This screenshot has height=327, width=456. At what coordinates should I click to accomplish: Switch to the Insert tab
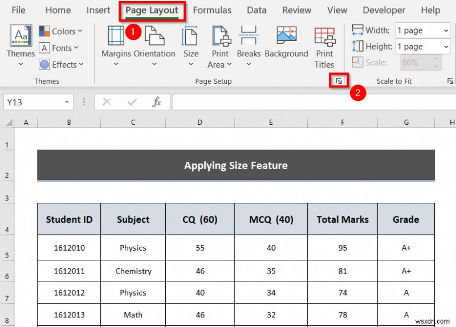98,10
